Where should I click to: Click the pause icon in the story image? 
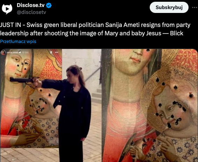[x=51, y=52]
